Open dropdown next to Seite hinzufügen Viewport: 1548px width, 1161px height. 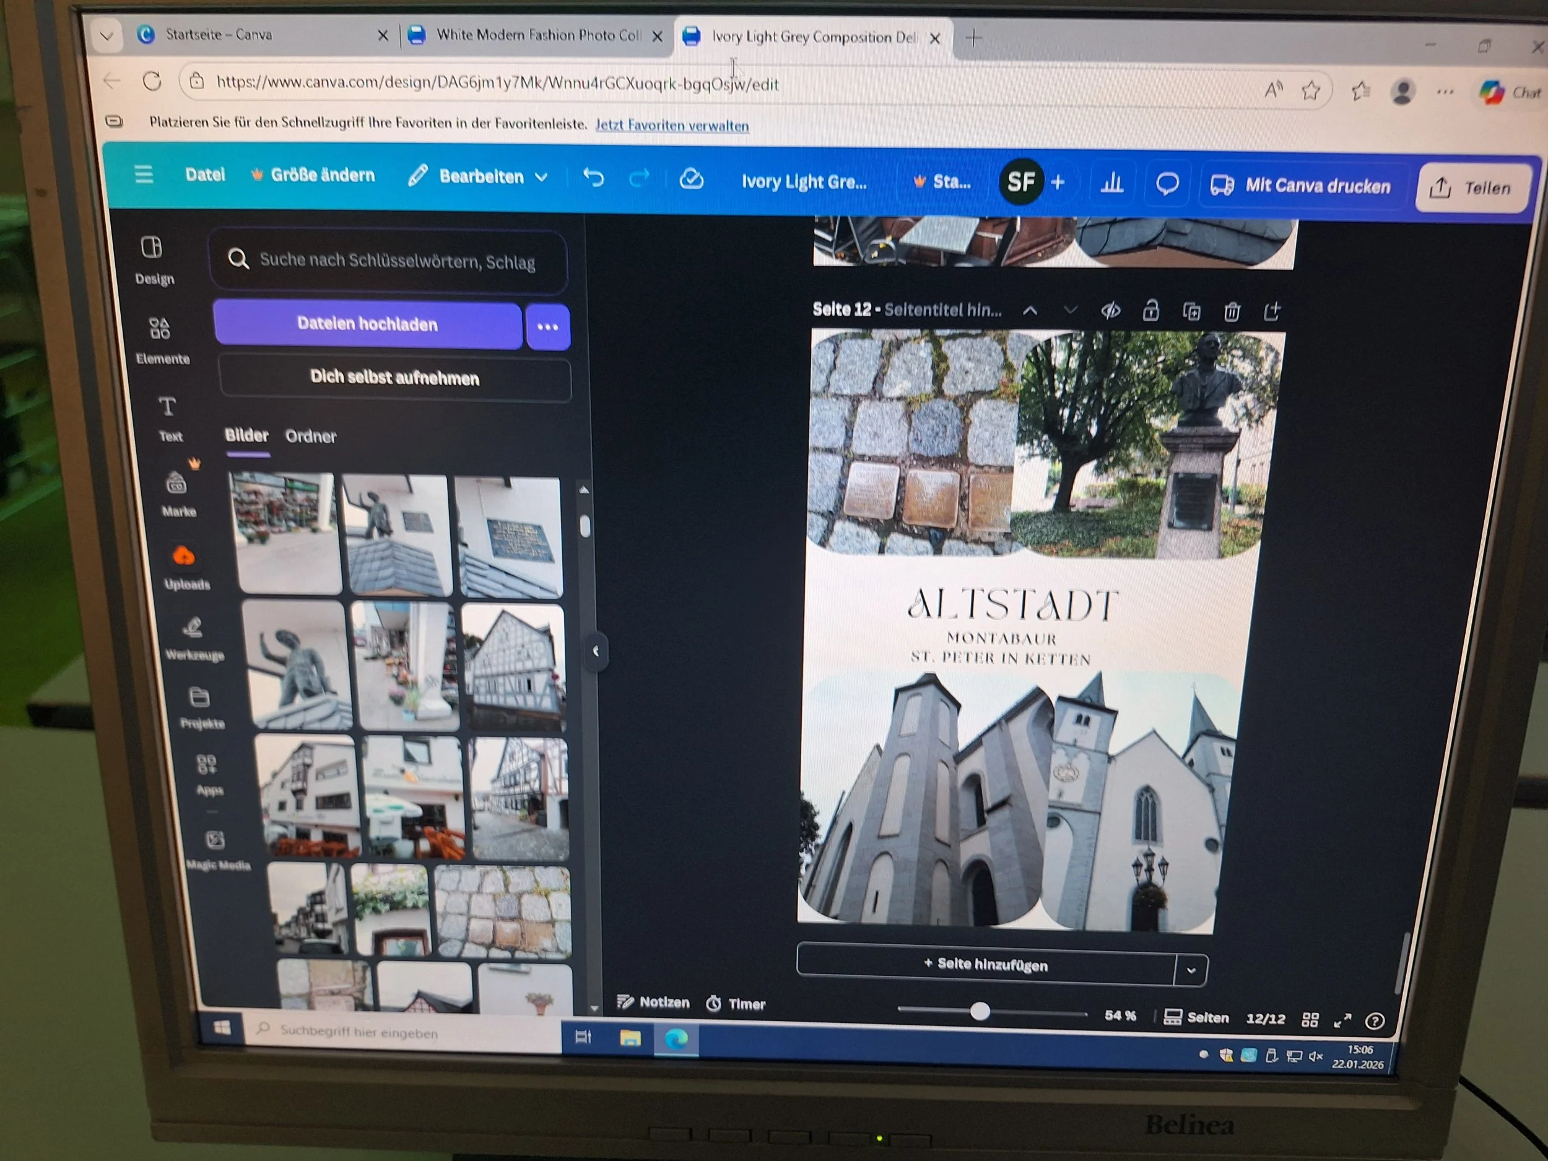[1191, 970]
